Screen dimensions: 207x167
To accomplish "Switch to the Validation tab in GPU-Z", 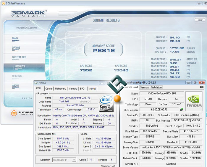I will [156, 87].
